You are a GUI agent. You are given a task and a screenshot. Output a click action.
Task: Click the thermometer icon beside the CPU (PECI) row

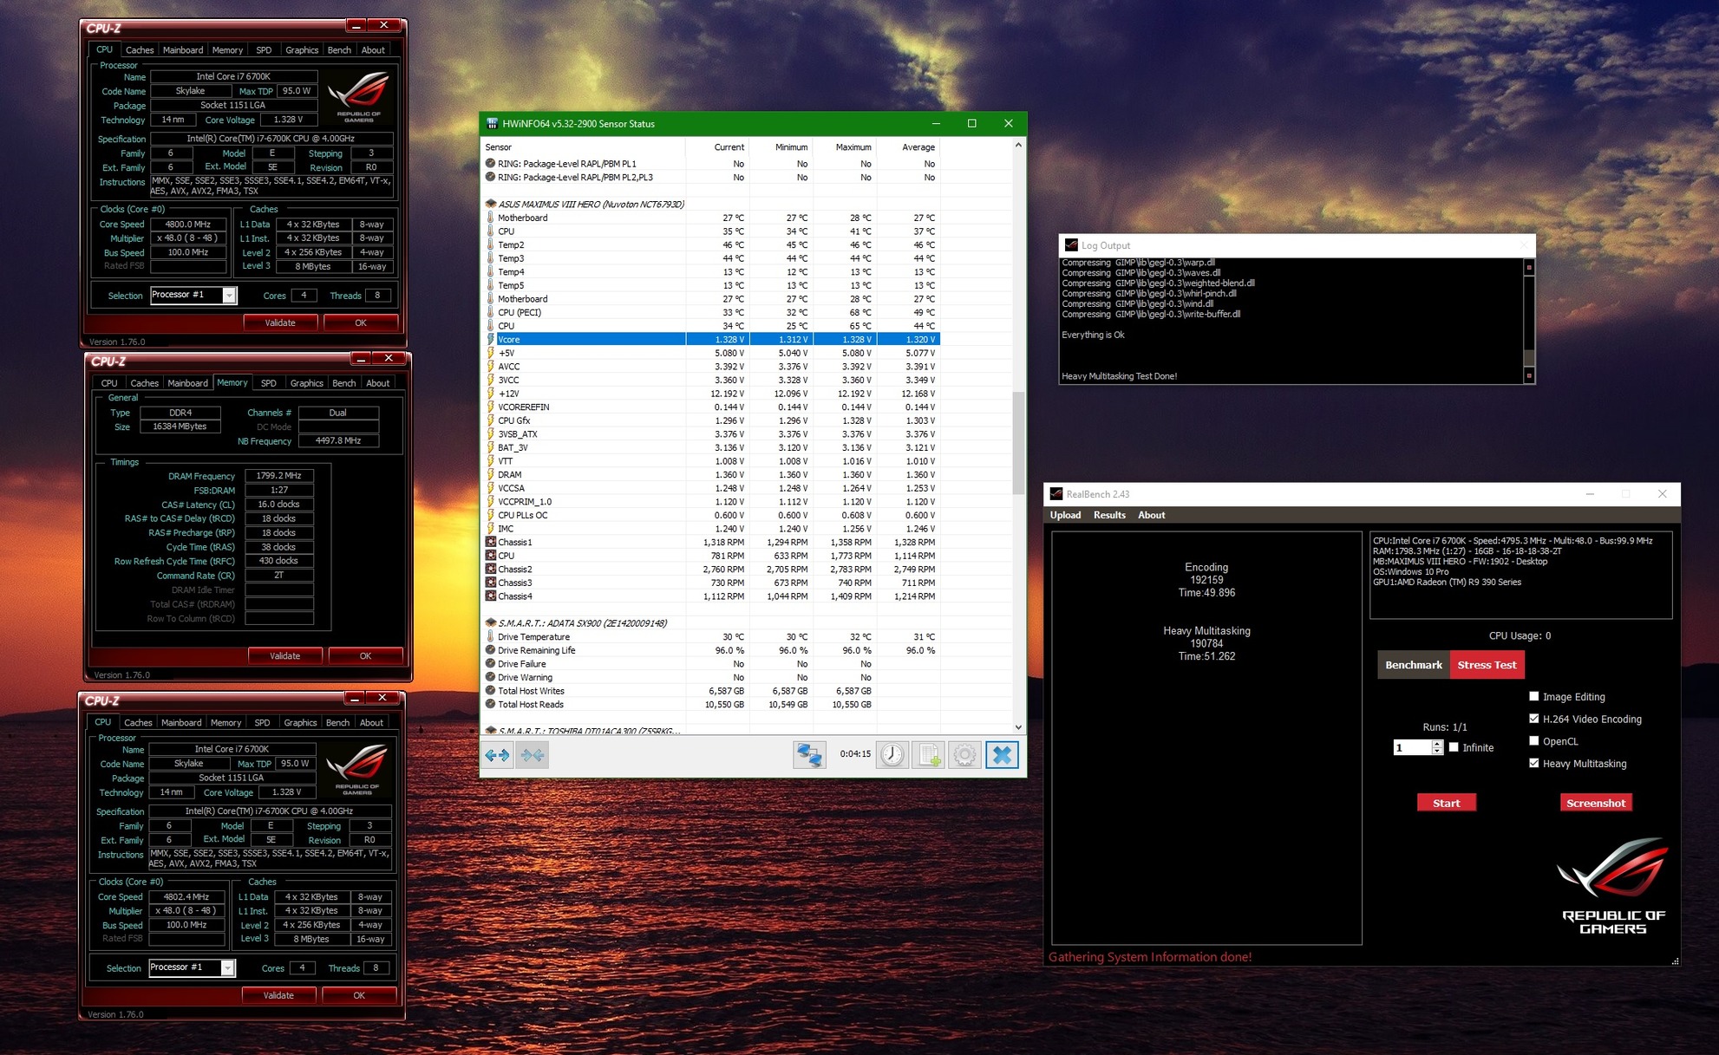pos(490,312)
